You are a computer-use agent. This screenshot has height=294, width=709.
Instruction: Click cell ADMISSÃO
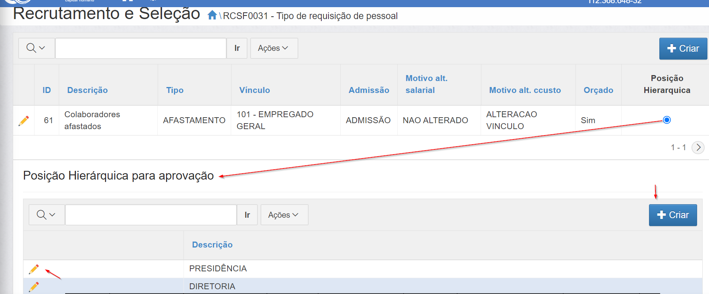point(368,120)
